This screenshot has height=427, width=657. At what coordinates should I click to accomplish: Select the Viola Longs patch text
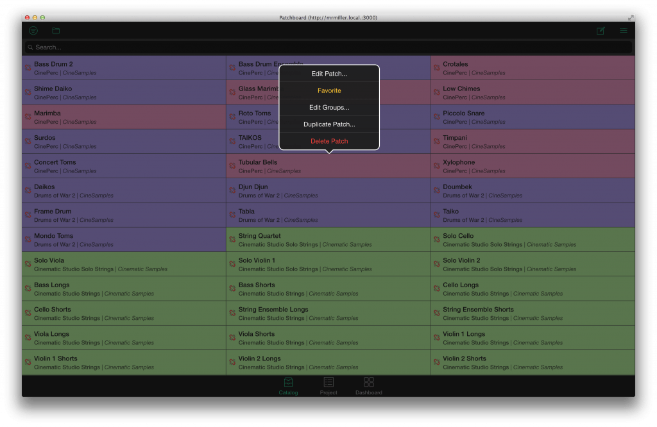(51, 334)
